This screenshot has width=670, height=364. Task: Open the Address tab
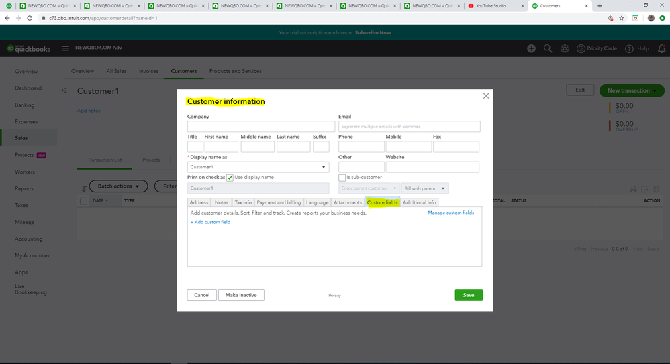(199, 202)
